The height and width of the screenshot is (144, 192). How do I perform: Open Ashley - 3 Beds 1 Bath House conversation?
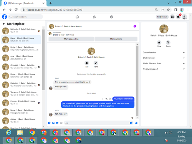(x=21, y=121)
